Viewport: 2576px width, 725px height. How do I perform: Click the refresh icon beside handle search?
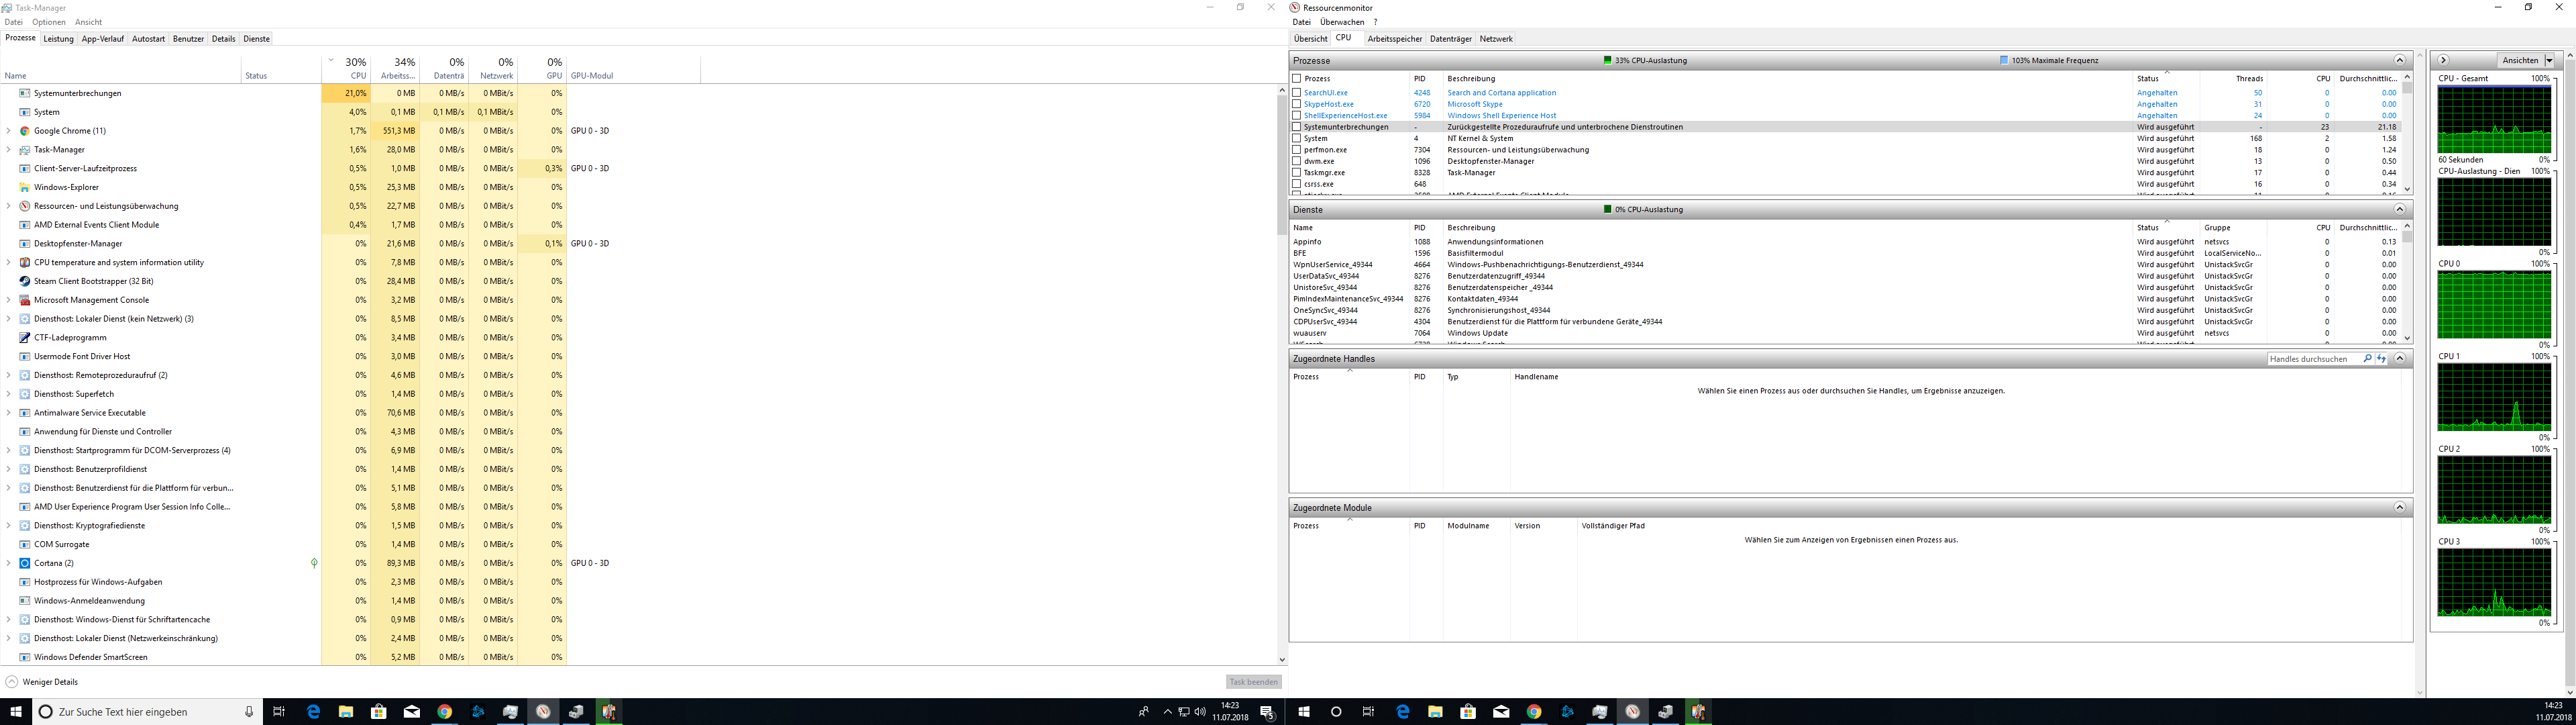(2381, 358)
